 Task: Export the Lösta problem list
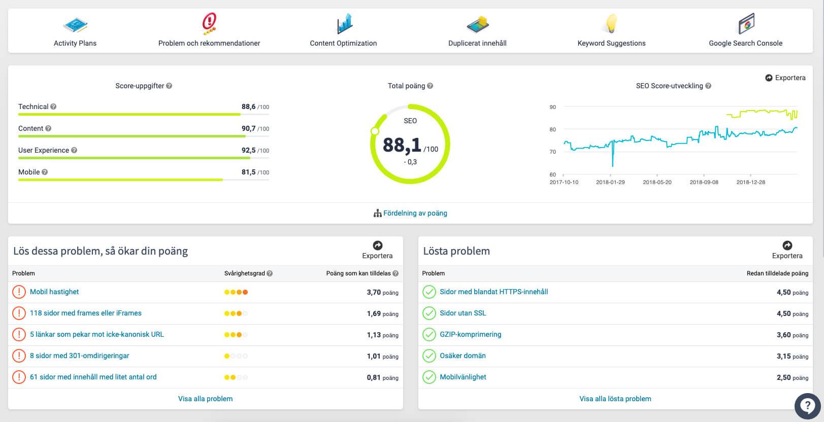[x=787, y=250]
